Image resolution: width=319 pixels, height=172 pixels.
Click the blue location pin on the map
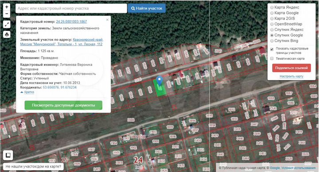(x=159, y=80)
